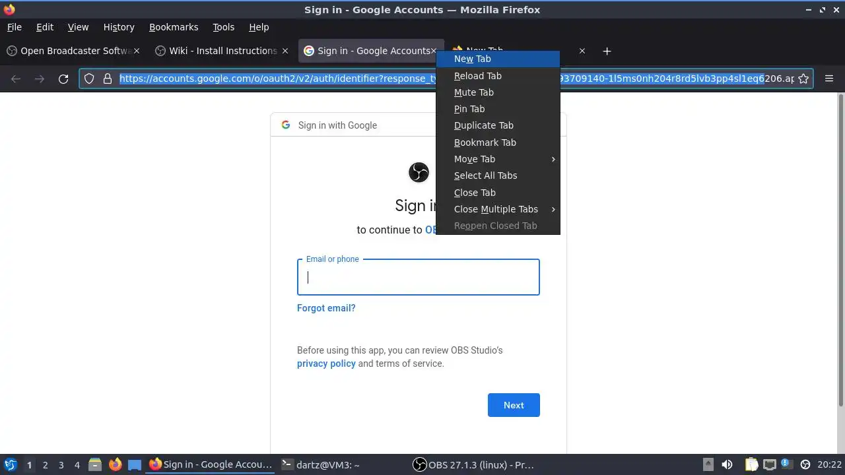The width and height of the screenshot is (845, 475).
Task: Open the Firefox hamburger application menu
Action: click(829, 79)
